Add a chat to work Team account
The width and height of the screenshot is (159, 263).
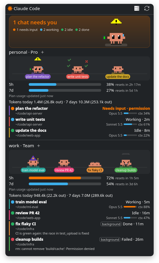click(x=39, y=146)
